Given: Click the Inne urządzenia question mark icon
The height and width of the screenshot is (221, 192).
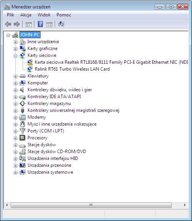Looking at the screenshot, I should 23,42.
